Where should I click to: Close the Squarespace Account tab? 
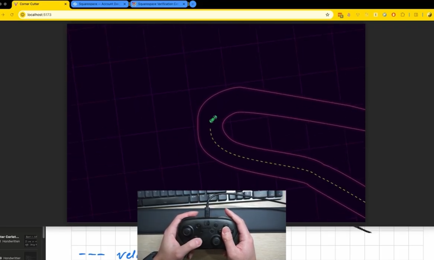(125, 4)
